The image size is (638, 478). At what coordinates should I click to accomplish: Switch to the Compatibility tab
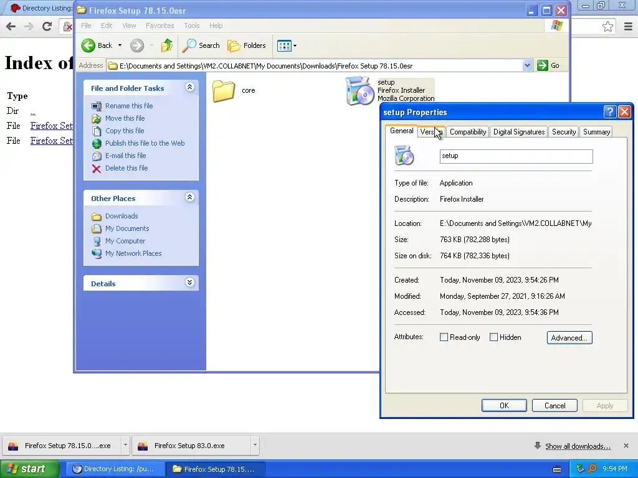click(468, 132)
